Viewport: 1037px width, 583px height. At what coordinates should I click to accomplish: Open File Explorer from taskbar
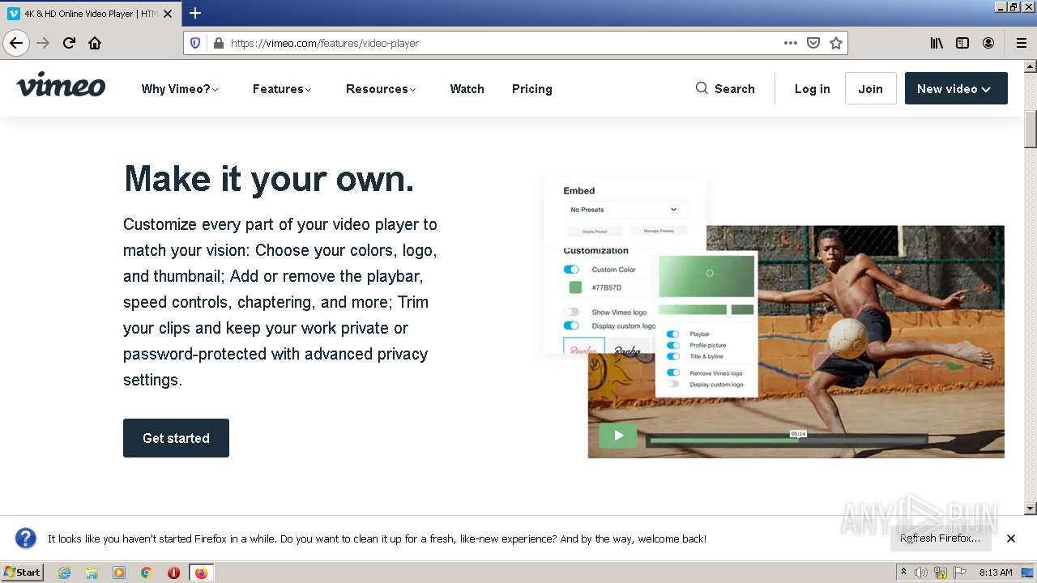tap(92, 572)
